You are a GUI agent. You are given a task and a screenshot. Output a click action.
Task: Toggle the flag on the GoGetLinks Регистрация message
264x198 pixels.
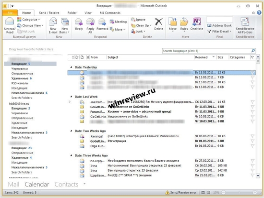pos(252,141)
